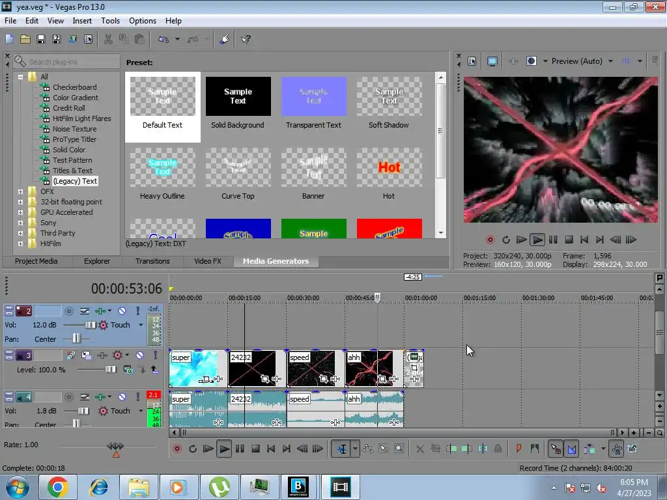The height and width of the screenshot is (500, 667).
Task: Click the Render As toolbar icon
Action: pyautogui.click(x=73, y=39)
